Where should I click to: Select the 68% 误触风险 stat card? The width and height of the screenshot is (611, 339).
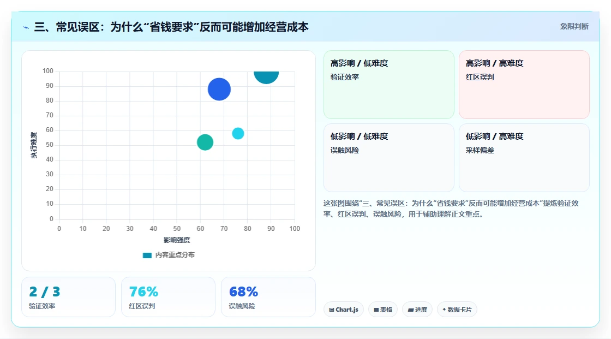(x=268, y=297)
